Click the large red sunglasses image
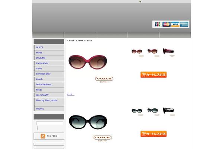Screen dimensions: 223x149 click(x=88, y=62)
